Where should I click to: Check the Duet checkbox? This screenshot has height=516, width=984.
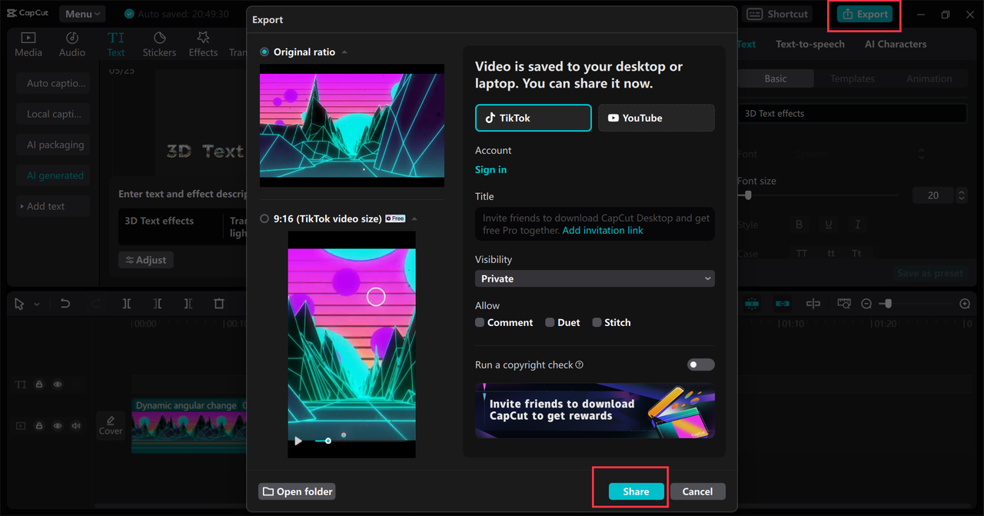(550, 322)
